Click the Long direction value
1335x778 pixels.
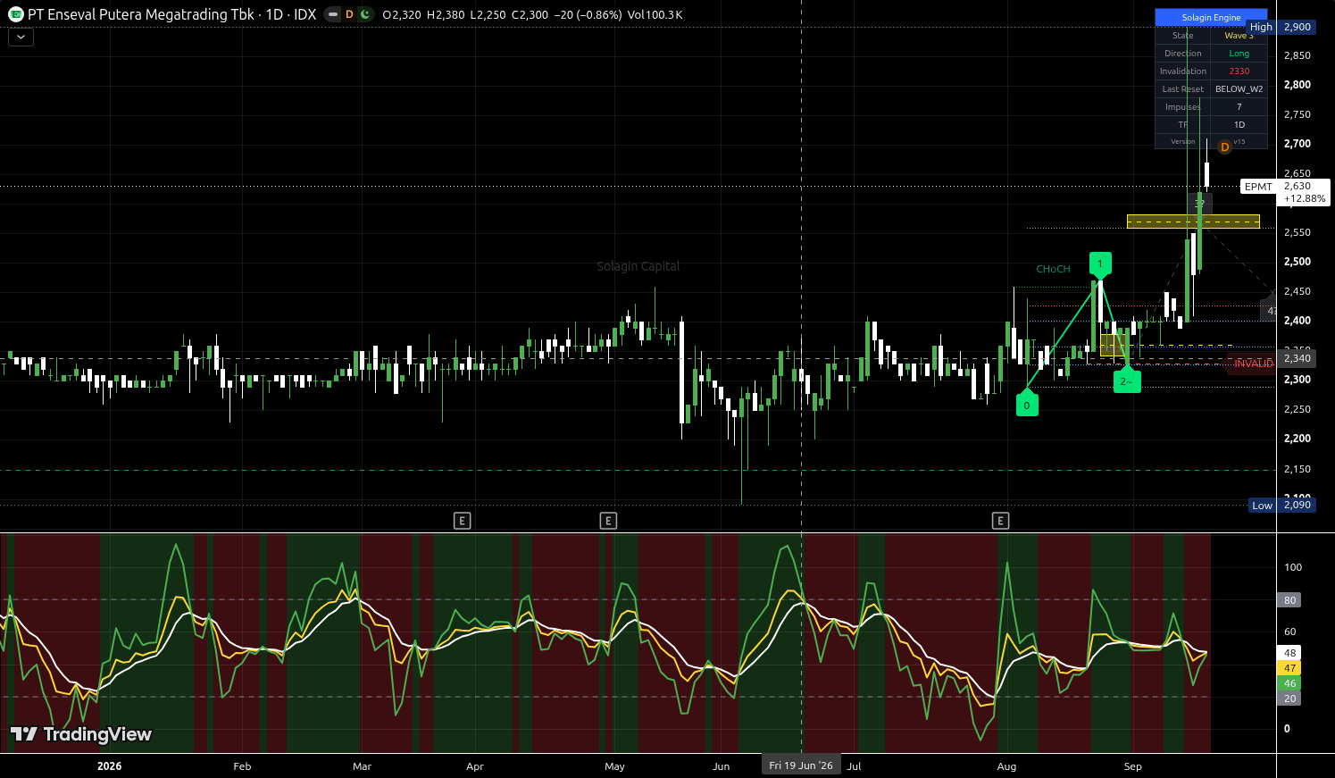point(1239,54)
